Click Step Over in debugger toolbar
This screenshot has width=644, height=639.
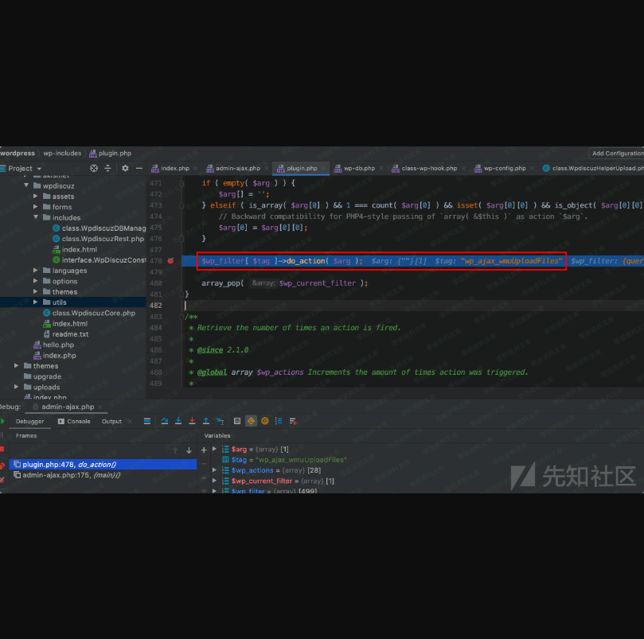(x=164, y=421)
